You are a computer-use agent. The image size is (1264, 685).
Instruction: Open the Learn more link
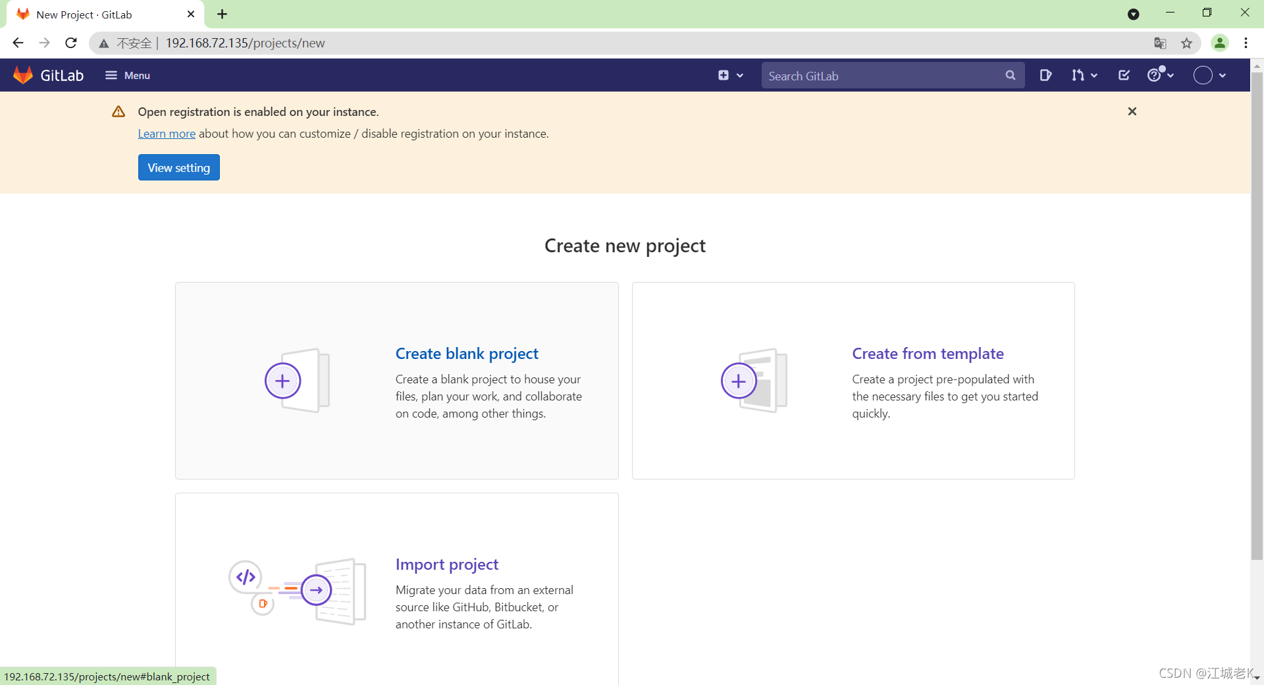click(x=166, y=133)
